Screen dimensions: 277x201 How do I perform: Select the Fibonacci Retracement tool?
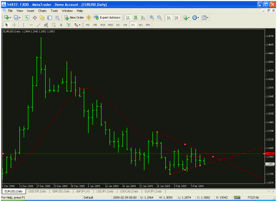(54, 25)
